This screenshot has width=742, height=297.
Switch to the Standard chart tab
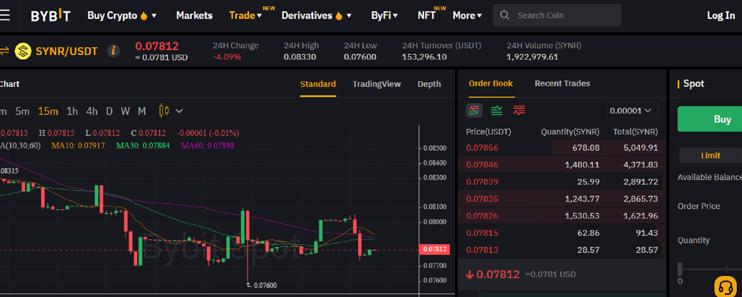point(318,84)
